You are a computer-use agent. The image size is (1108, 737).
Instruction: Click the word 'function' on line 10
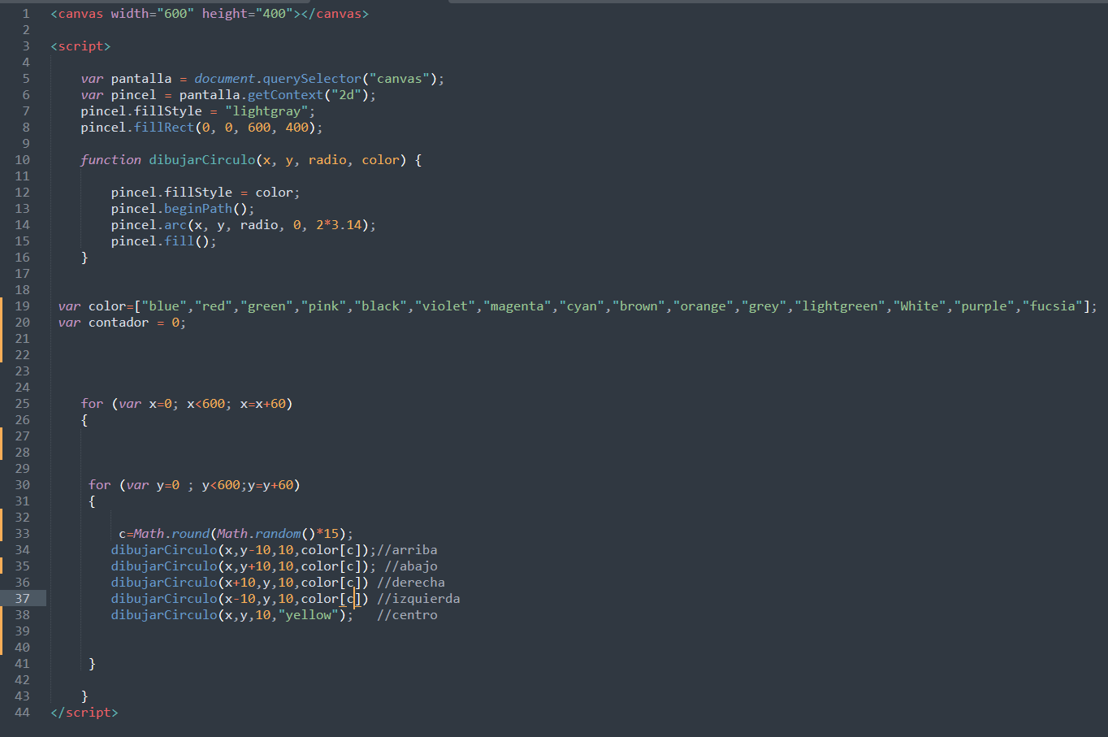pos(110,160)
